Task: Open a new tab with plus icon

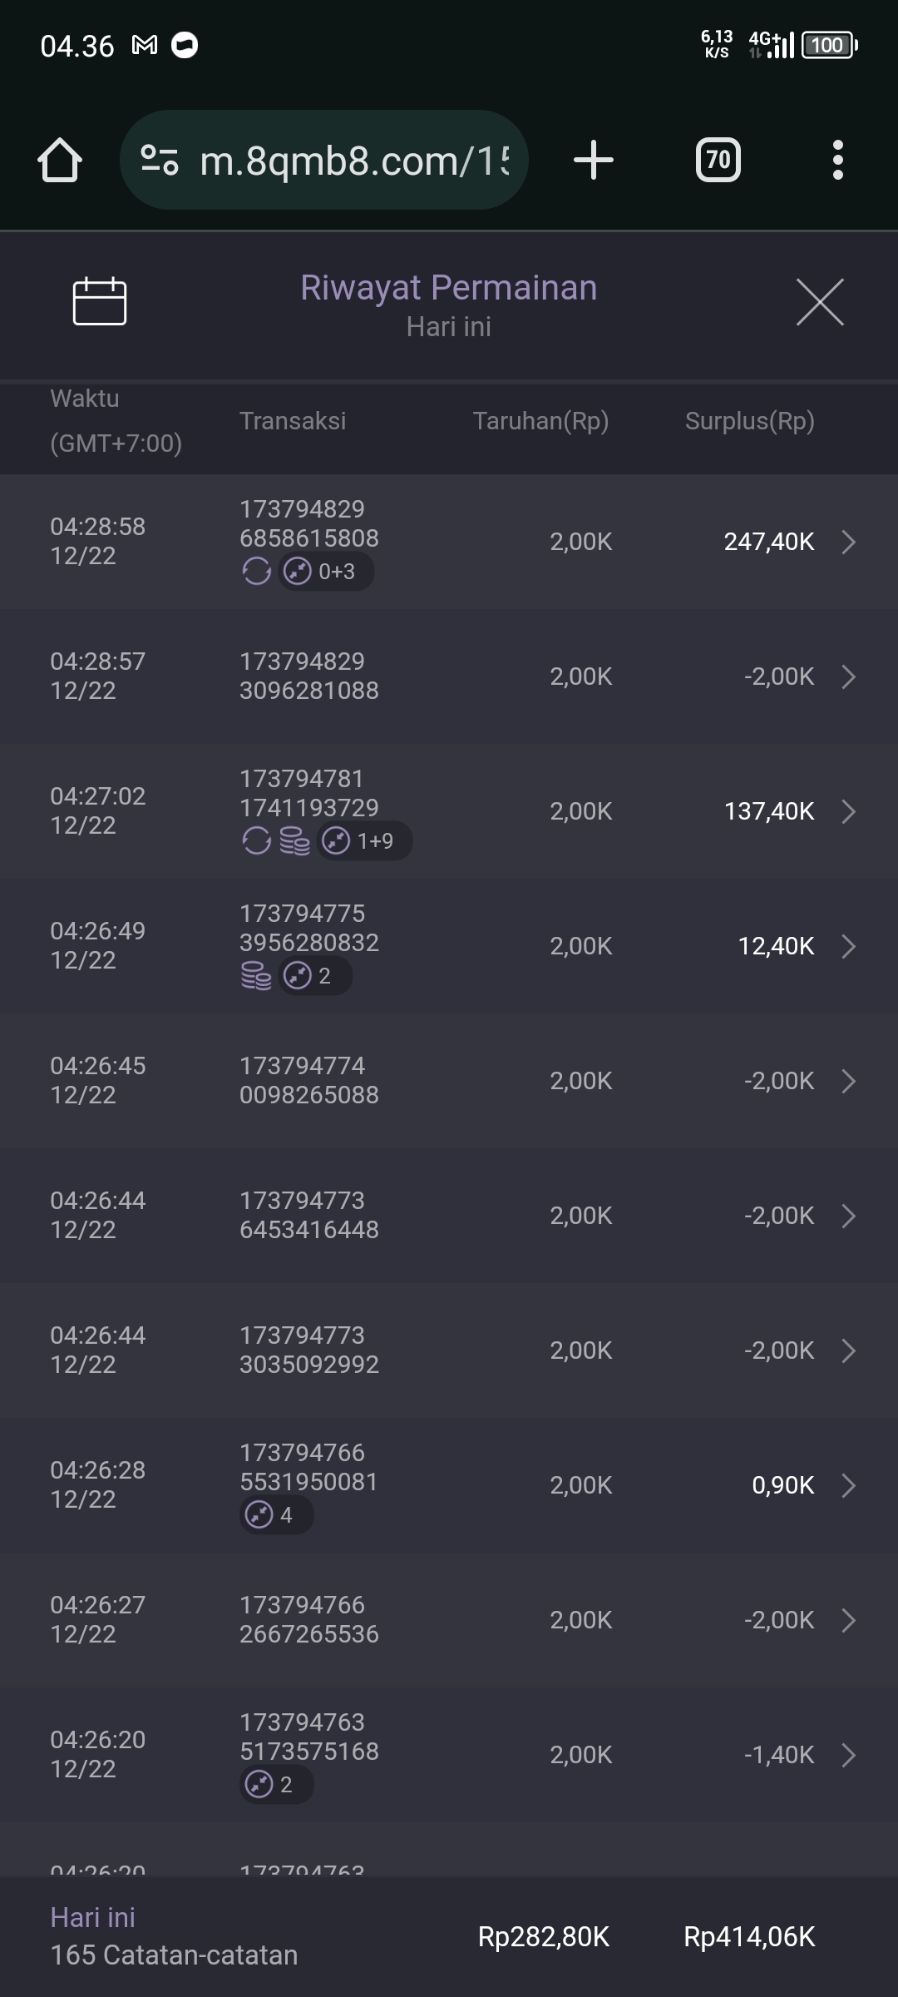Action: click(594, 160)
